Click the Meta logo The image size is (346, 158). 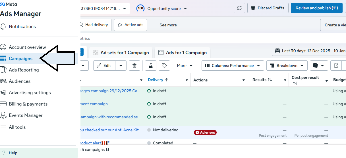pos(9,4)
